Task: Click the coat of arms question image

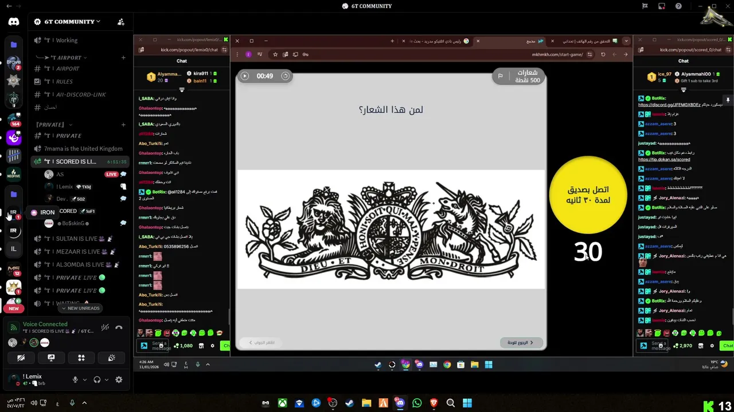Action: click(391, 230)
